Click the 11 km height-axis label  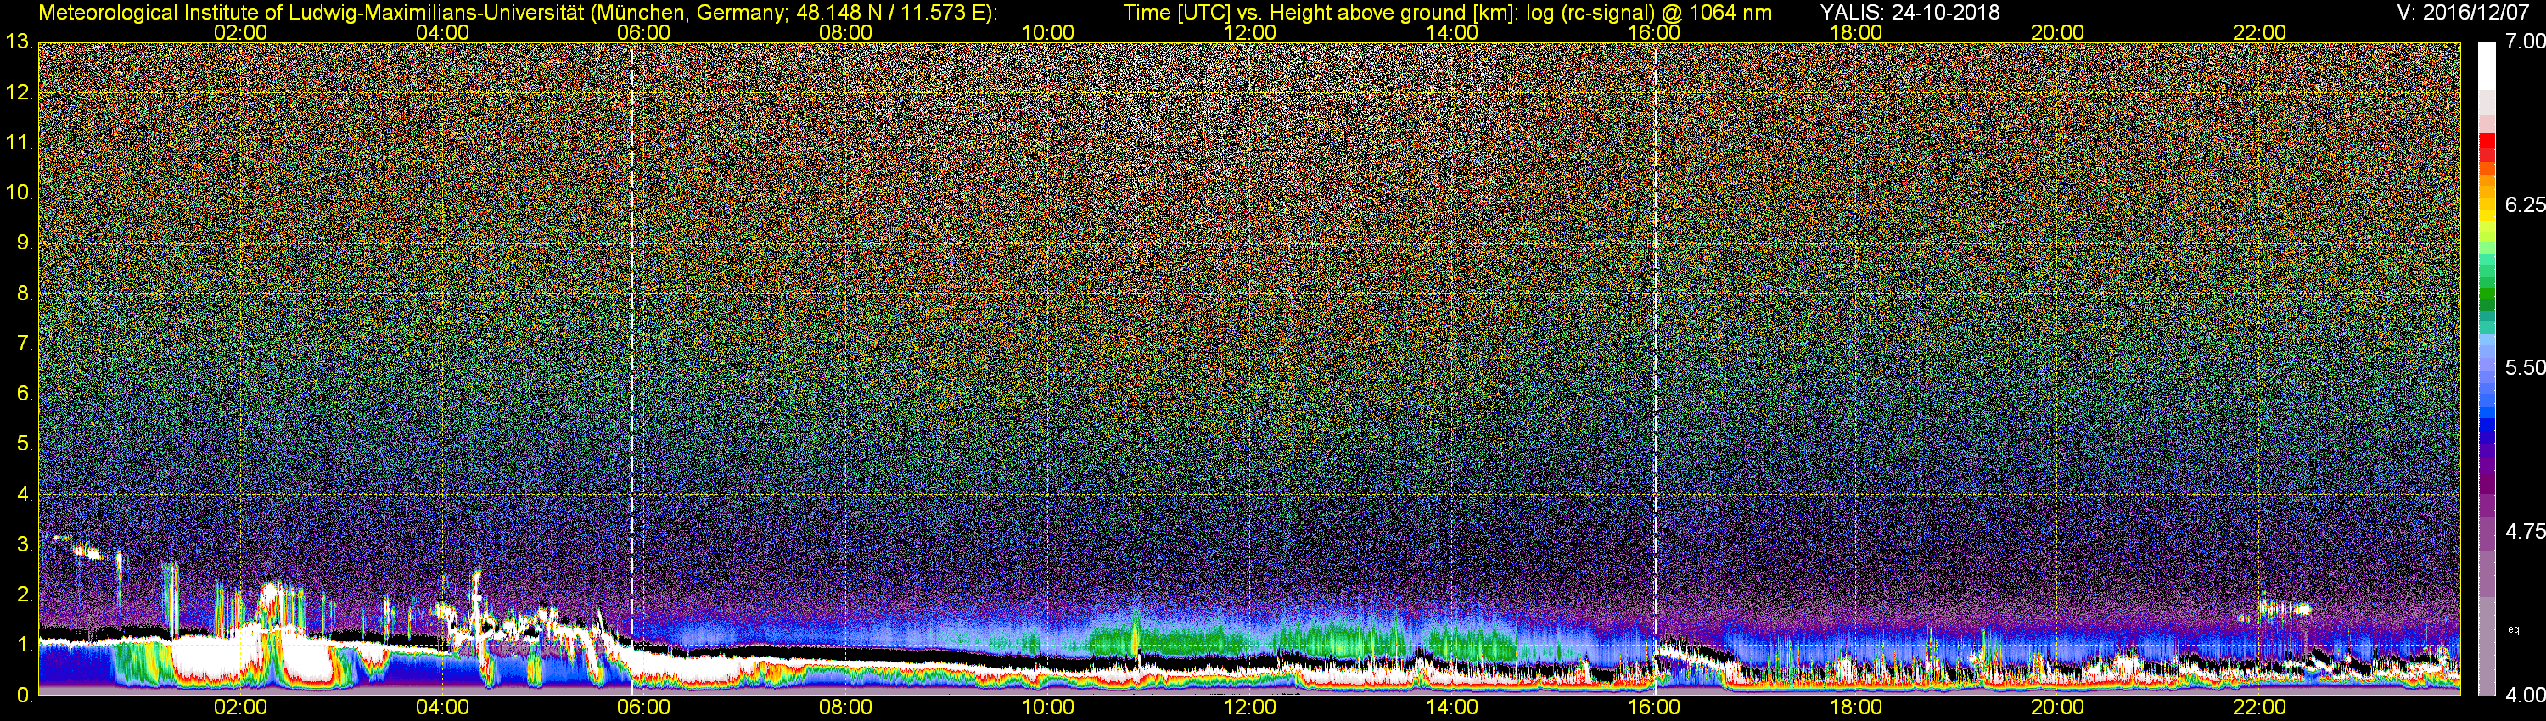(x=19, y=143)
